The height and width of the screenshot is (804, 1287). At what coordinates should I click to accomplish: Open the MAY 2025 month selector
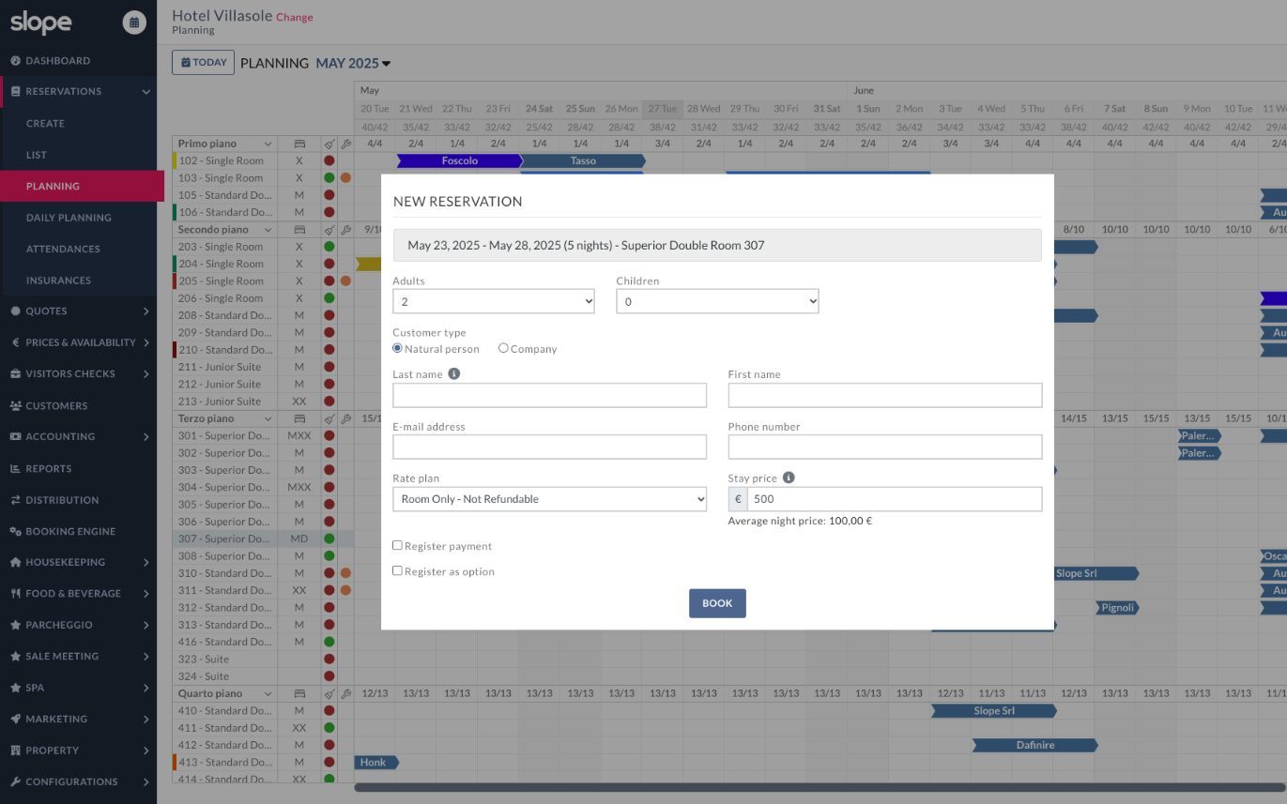pos(353,64)
